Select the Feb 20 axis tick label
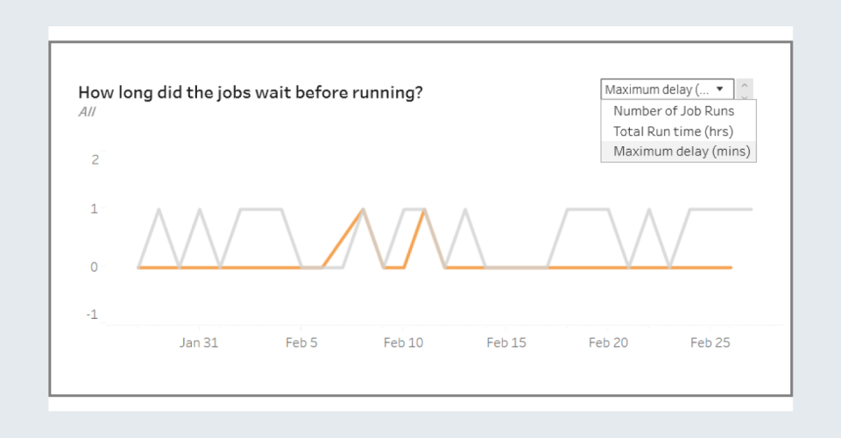 pos(608,343)
